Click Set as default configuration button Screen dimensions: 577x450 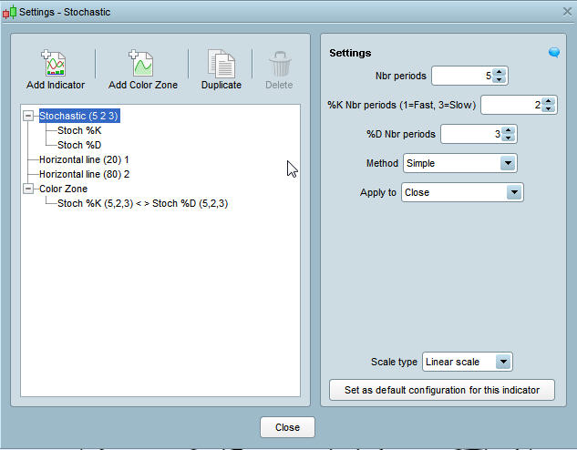click(x=442, y=390)
